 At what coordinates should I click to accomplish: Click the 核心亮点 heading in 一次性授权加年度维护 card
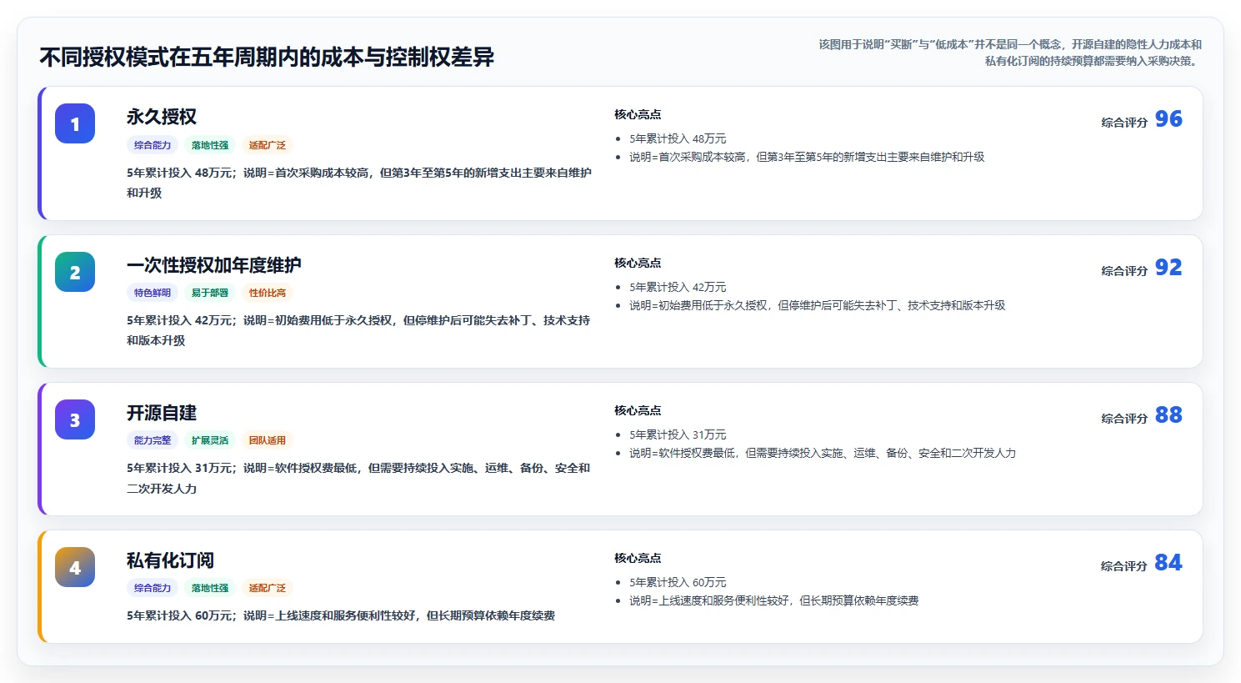point(638,263)
